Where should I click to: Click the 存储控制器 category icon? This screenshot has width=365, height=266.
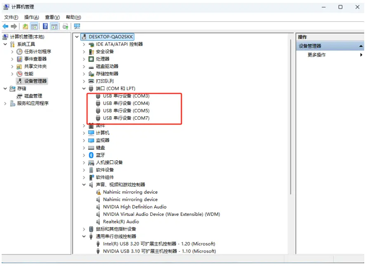[91, 74]
